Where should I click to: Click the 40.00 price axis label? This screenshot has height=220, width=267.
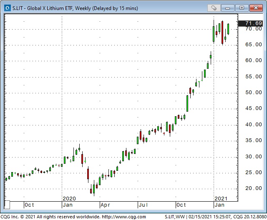254,125
